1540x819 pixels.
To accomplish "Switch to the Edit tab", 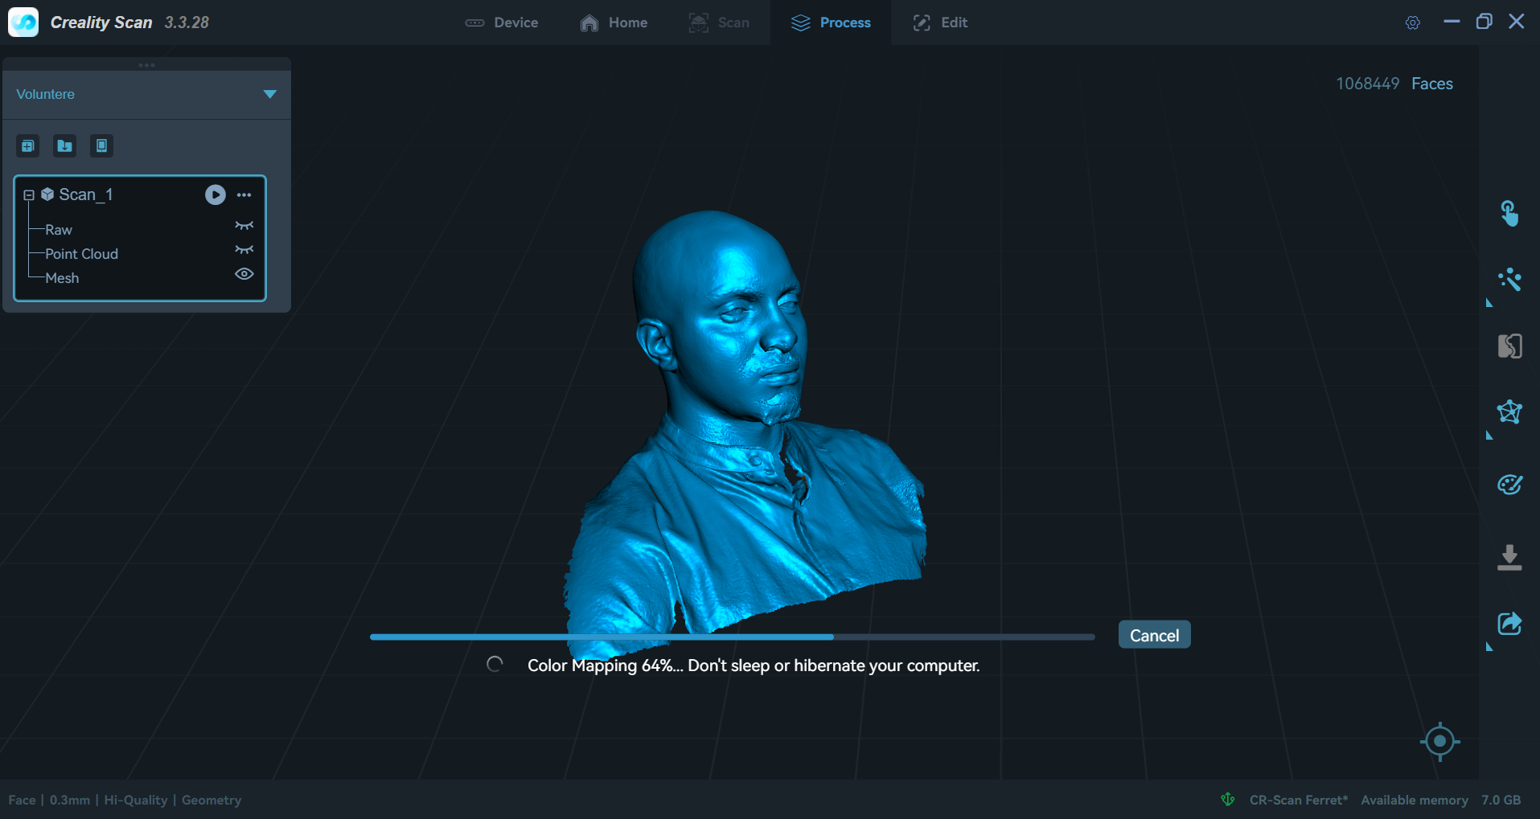I will (940, 23).
